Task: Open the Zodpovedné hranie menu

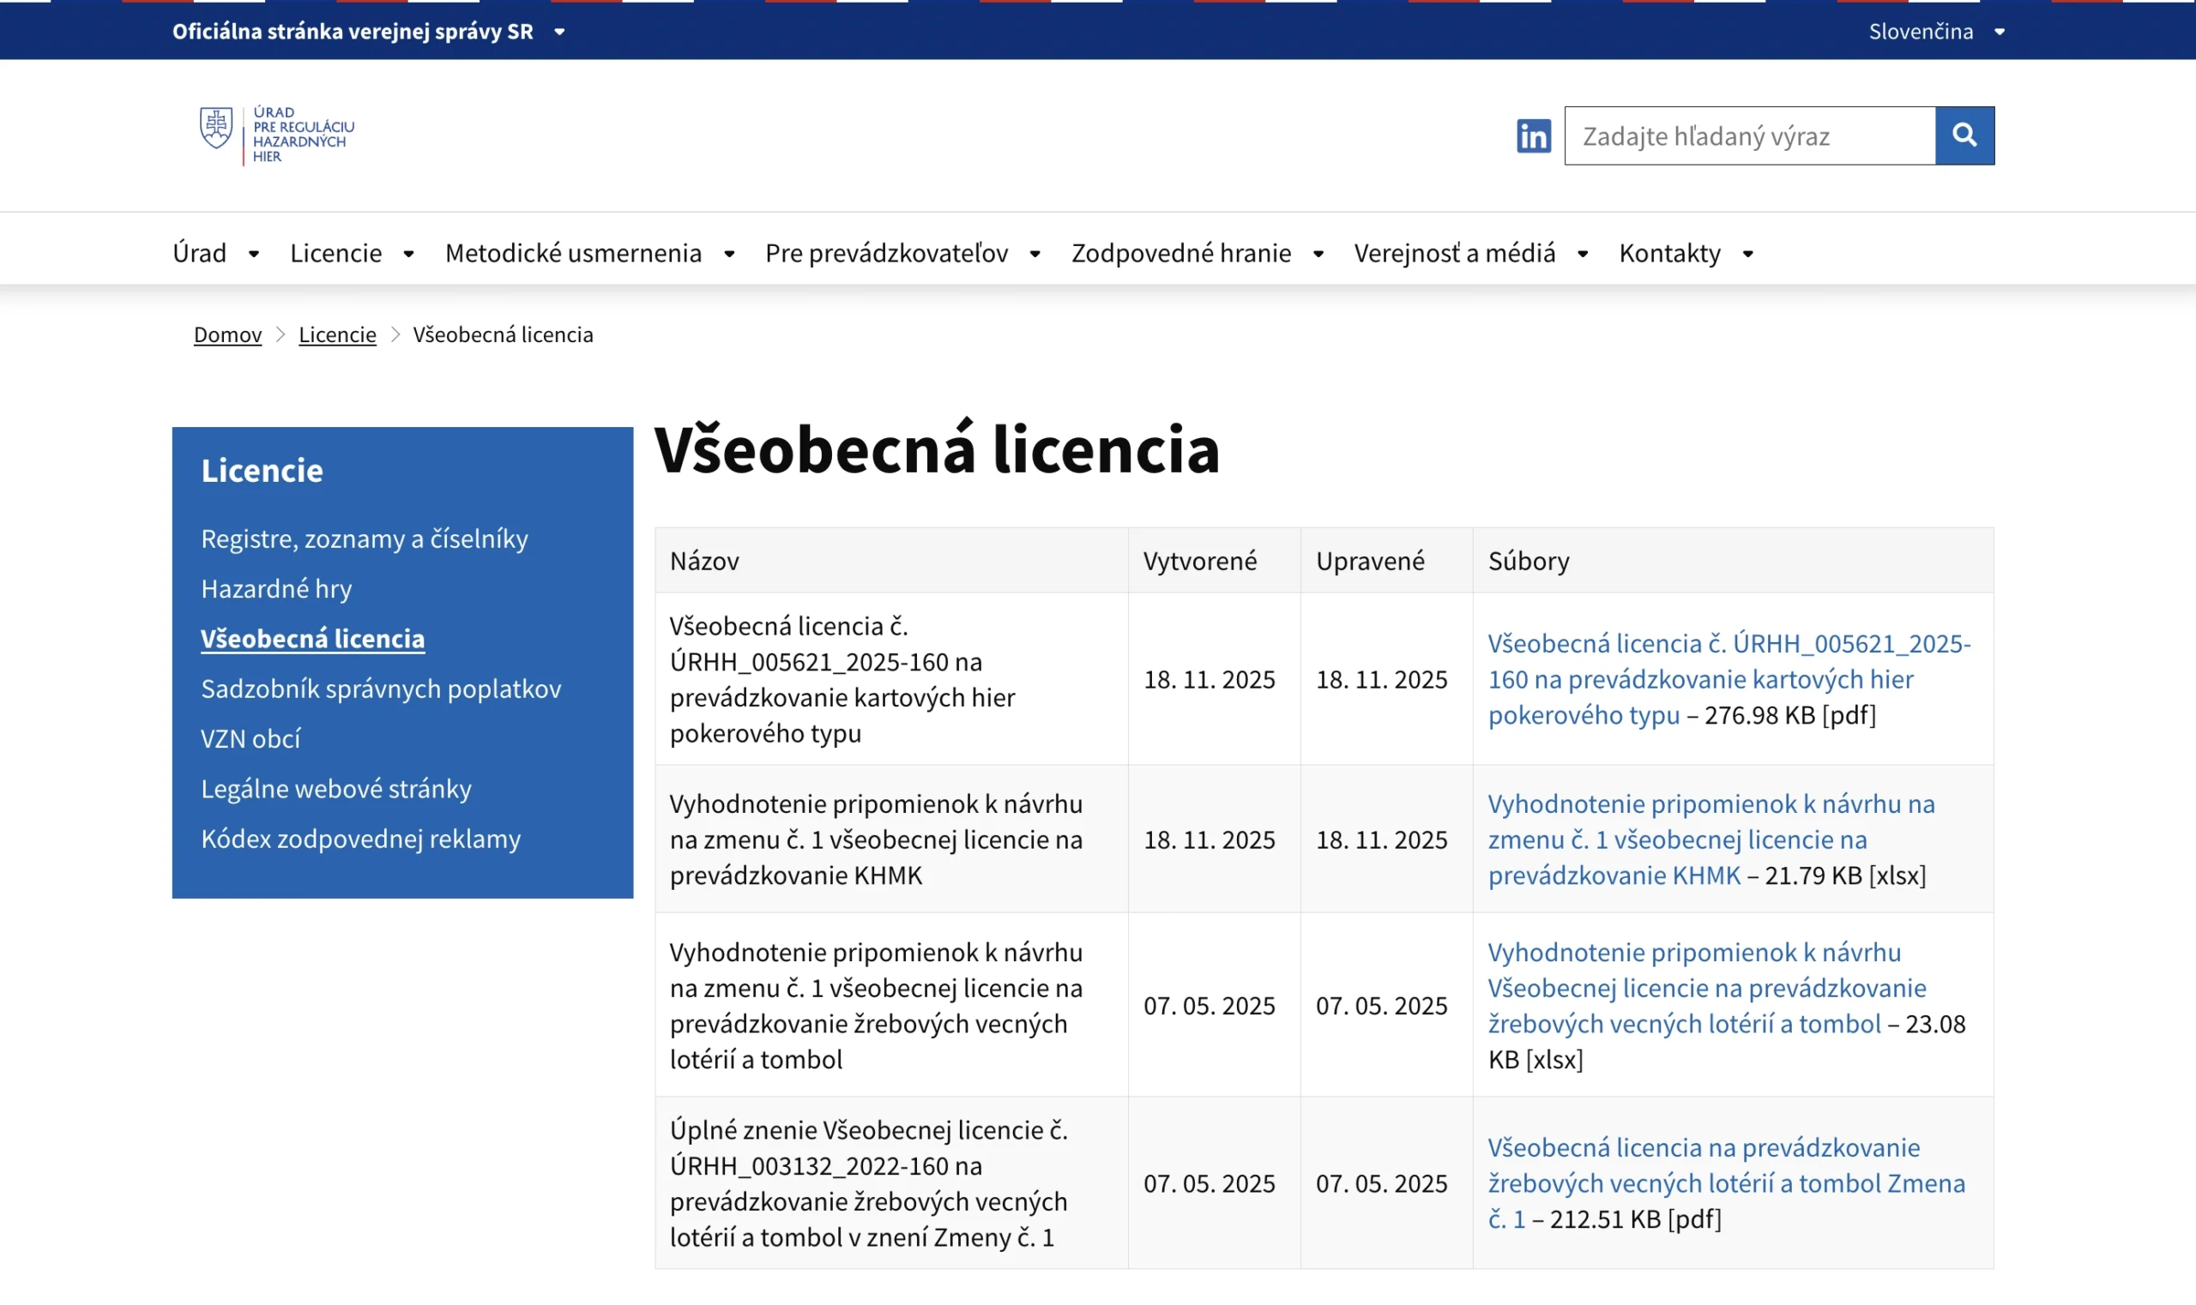Action: pos(1179,253)
